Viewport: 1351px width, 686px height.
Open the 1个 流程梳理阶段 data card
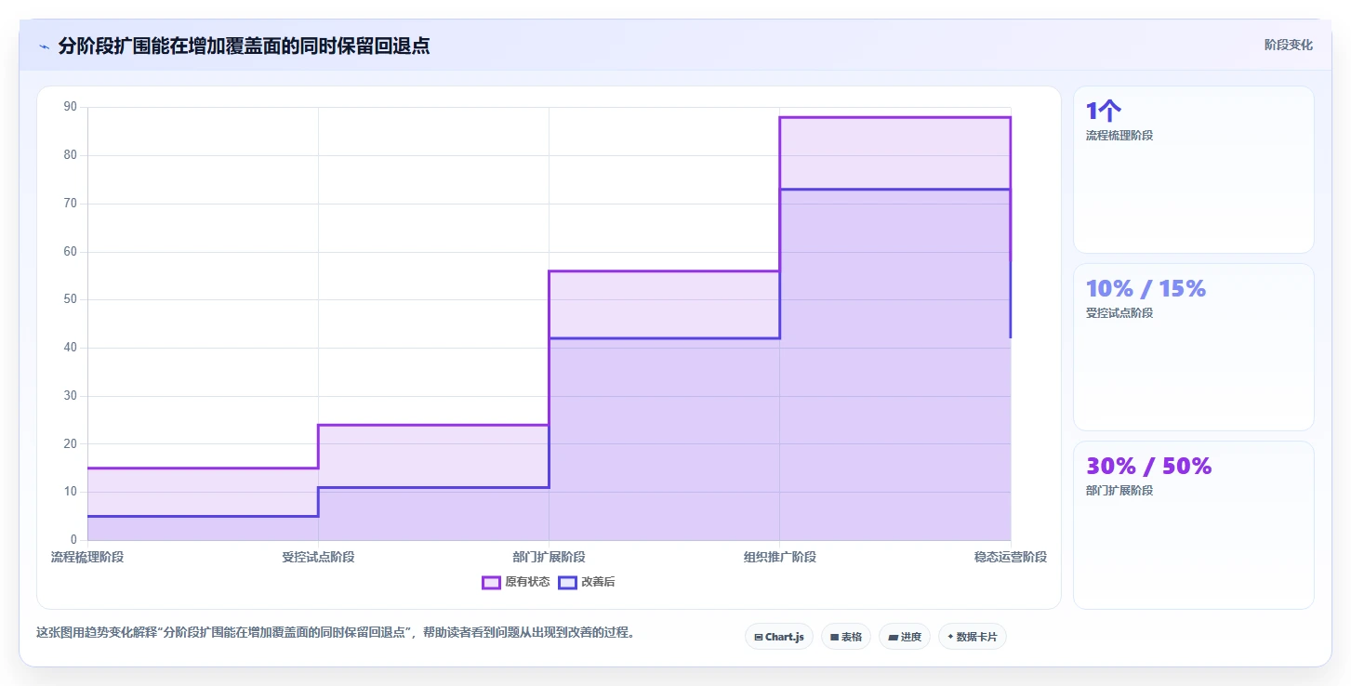pos(1194,169)
